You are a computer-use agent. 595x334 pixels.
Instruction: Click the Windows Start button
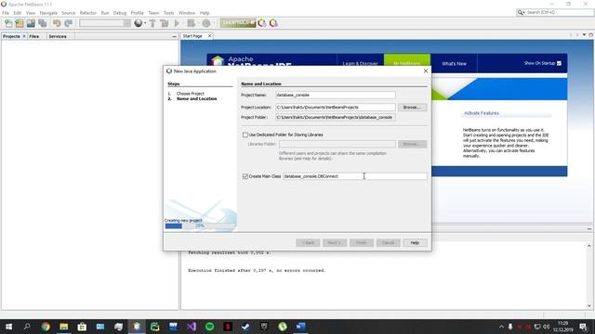pos(8,327)
